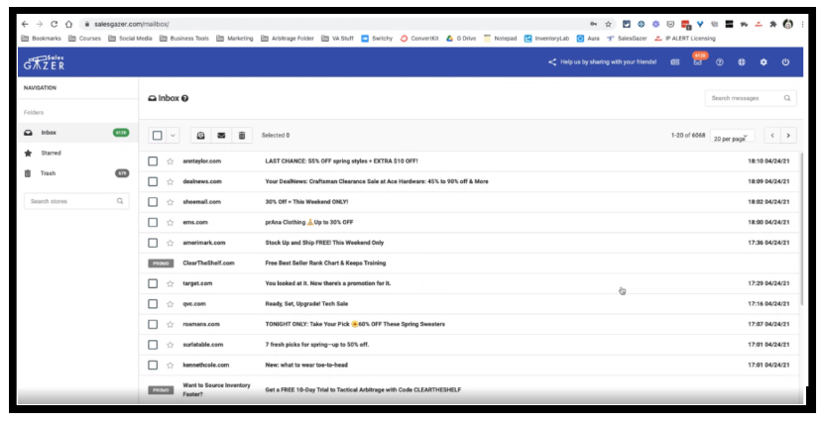Bookmark this page with star icon

[x=609, y=24]
